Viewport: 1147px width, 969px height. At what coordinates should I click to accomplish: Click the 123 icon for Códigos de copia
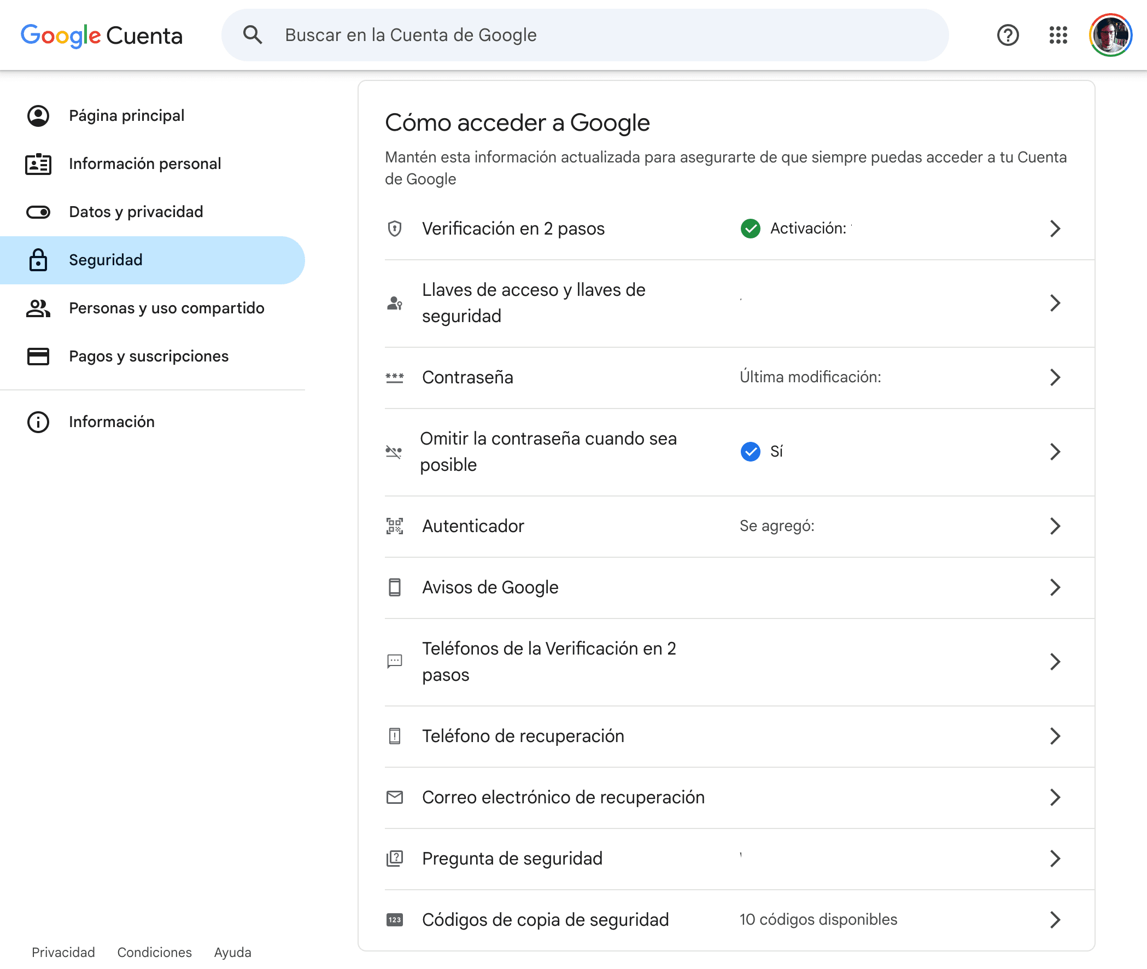(394, 920)
